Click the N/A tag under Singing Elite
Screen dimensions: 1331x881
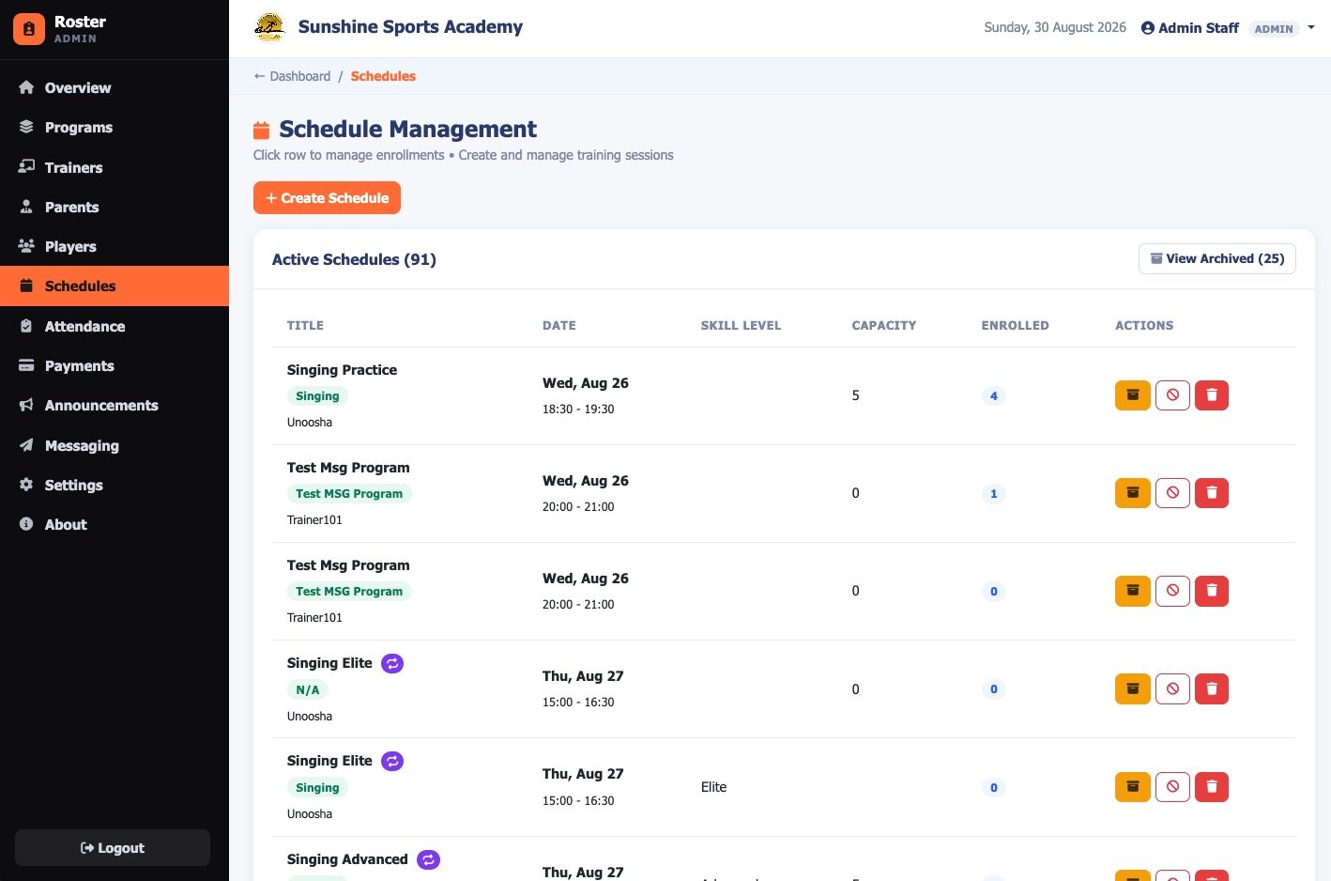click(x=308, y=689)
